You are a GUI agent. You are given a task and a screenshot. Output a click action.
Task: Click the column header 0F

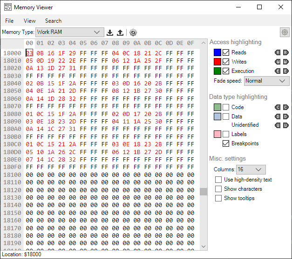[x=190, y=43]
